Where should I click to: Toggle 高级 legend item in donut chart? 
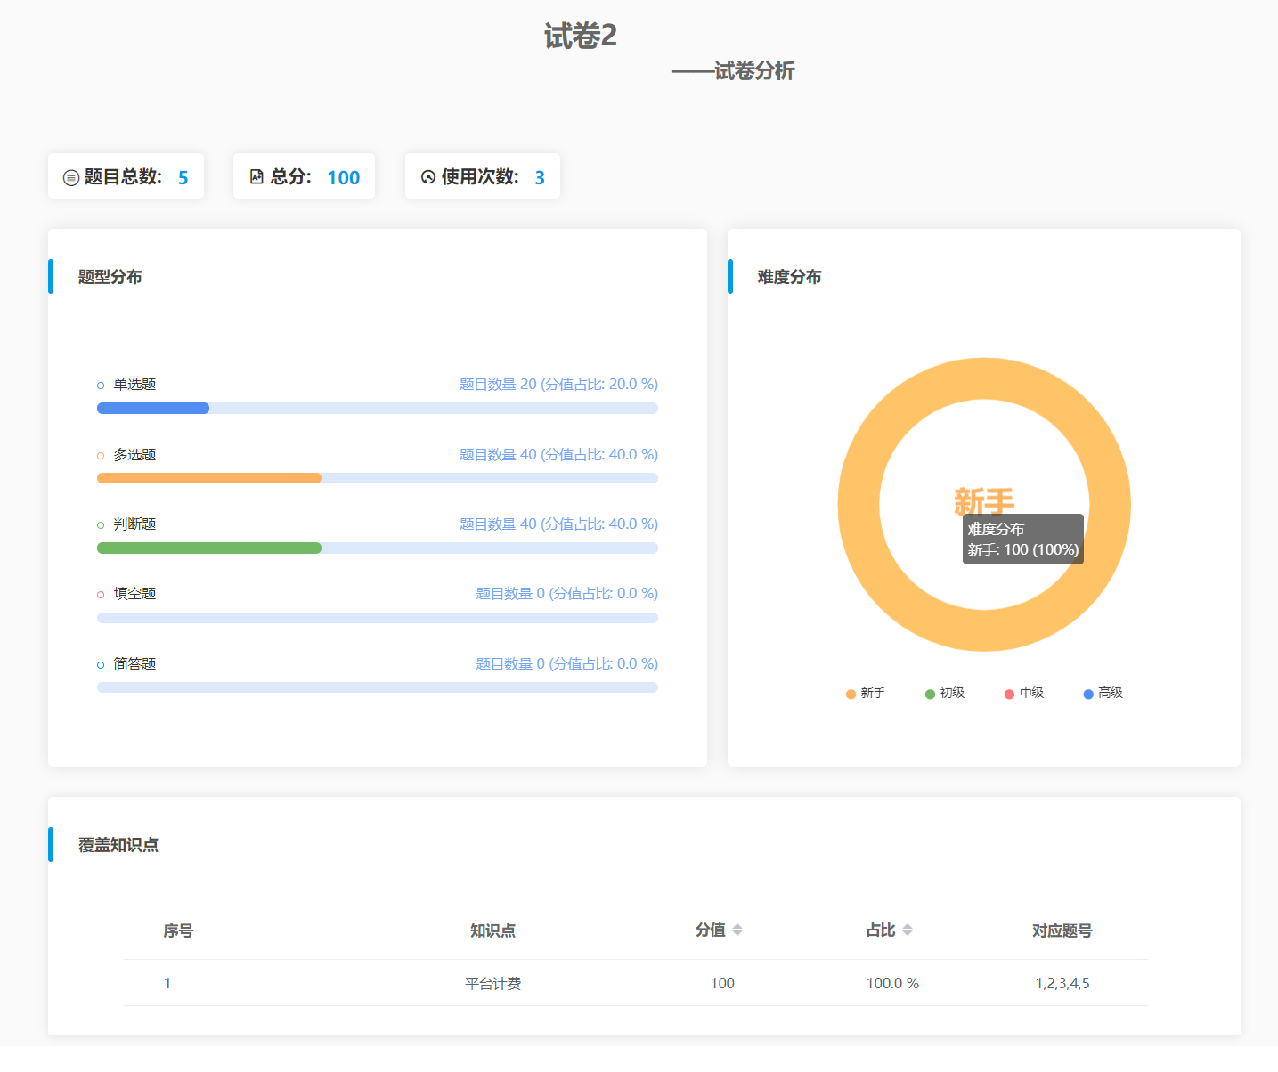[x=1103, y=693]
